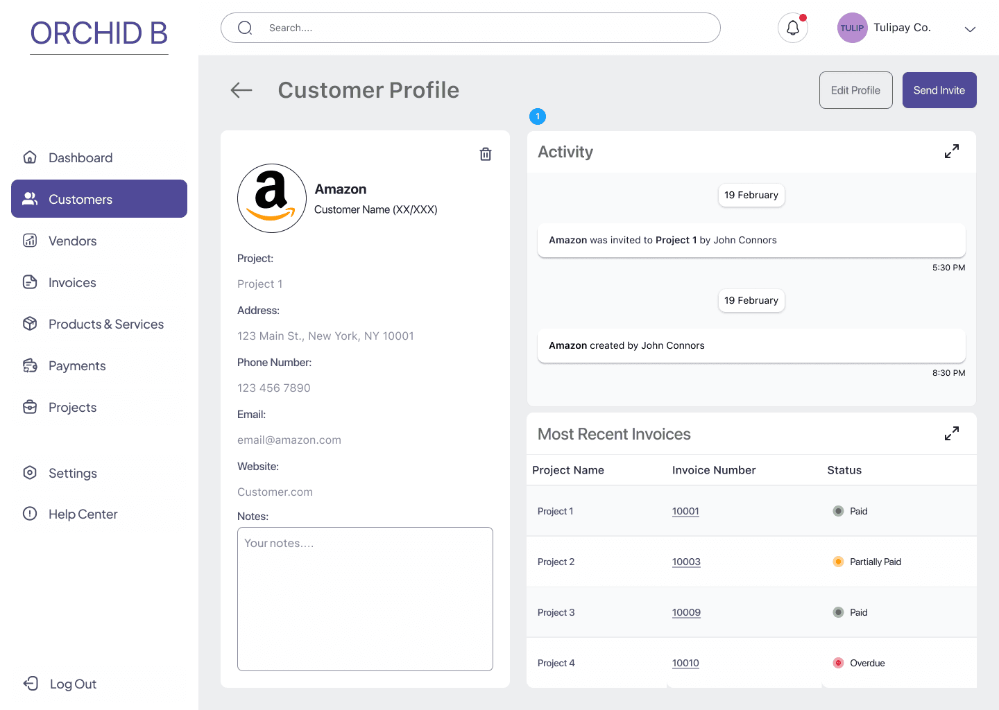
Task: Click the Dashboard home icon
Action: tap(30, 157)
